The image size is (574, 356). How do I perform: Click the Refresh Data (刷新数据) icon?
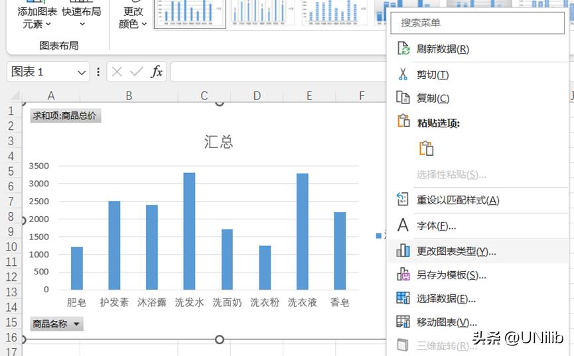pos(403,48)
